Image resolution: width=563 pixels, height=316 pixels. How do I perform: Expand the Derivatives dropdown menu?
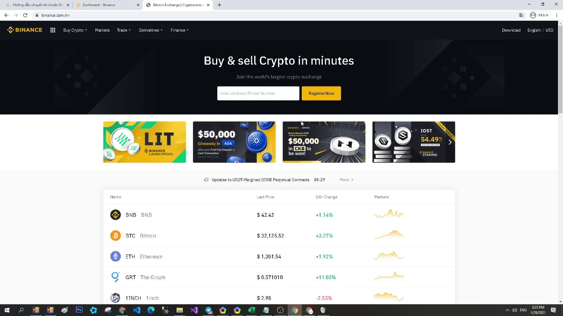tap(150, 30)
